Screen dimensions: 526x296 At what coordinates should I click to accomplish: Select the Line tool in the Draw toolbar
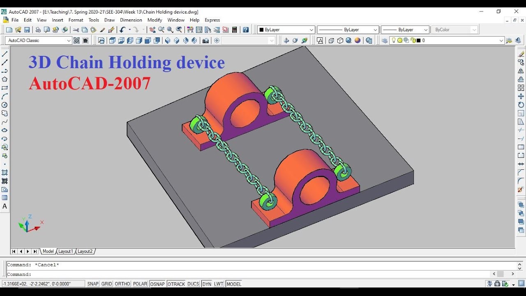click(x=5, y=54)
